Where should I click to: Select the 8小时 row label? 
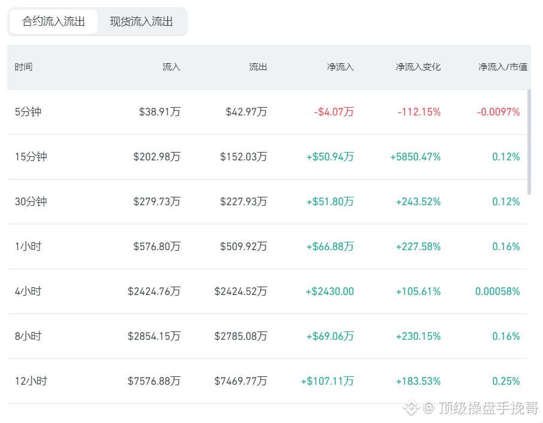pos(28,336)
